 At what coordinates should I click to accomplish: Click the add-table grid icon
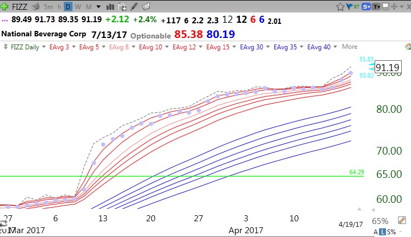122,7
